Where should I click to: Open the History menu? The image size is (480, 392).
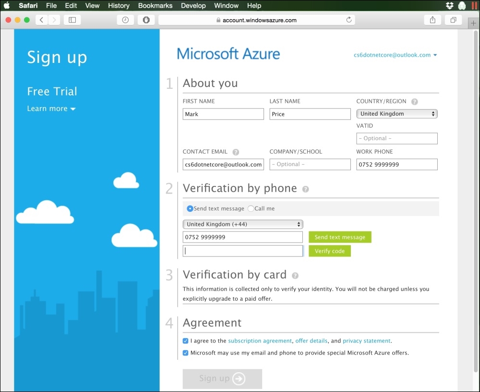coord(119,5)
